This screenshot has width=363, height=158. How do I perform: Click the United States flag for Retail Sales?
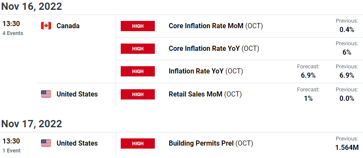pos(46,94)
